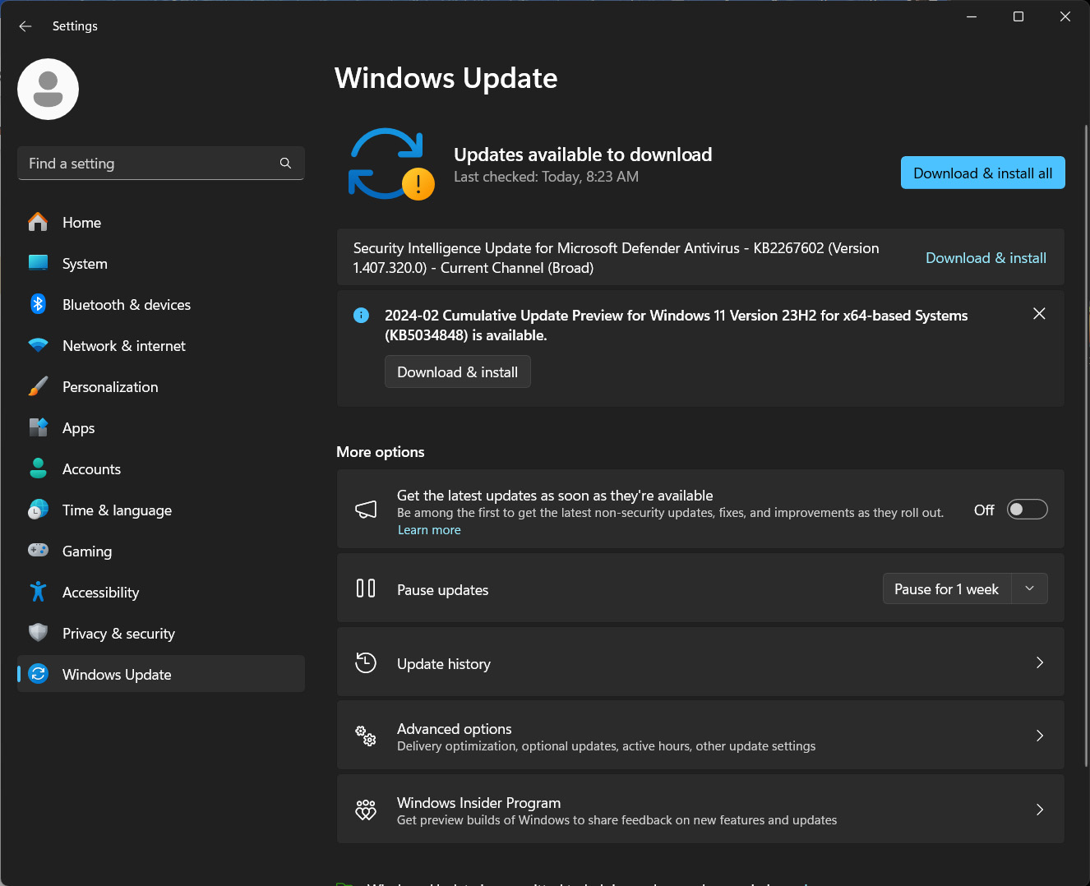Screen dimensions: 1090x886
Task: Select Apps in the sidebar
Action: coord(78,427)
